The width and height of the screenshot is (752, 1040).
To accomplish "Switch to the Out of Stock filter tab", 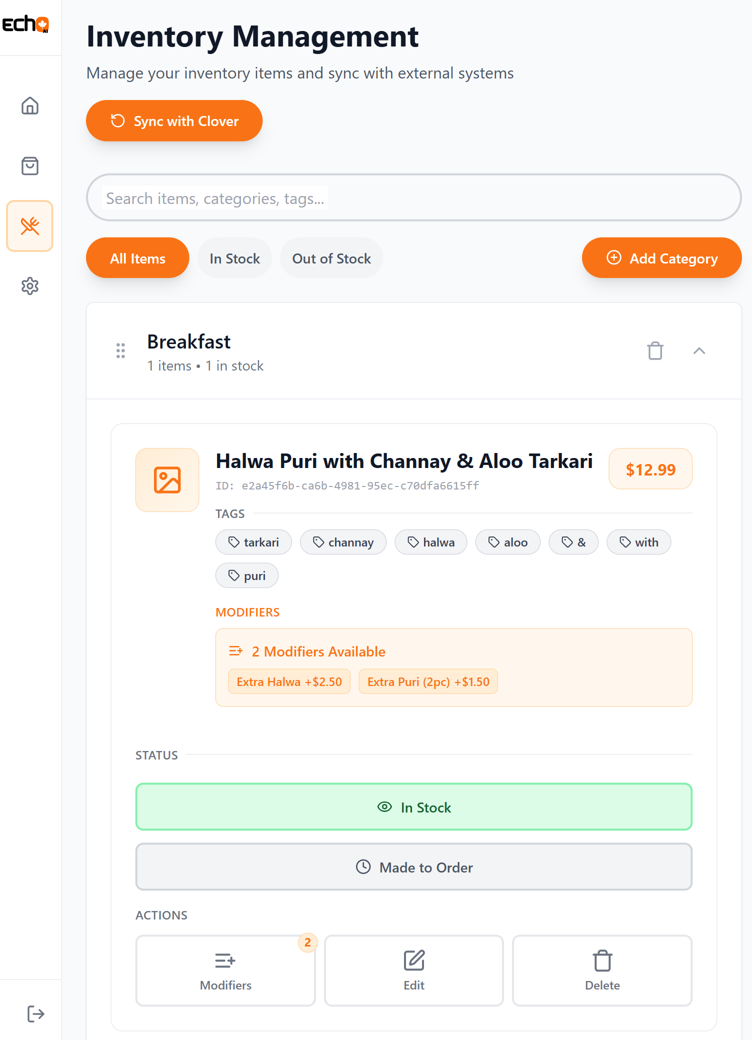I will (331, 258).
